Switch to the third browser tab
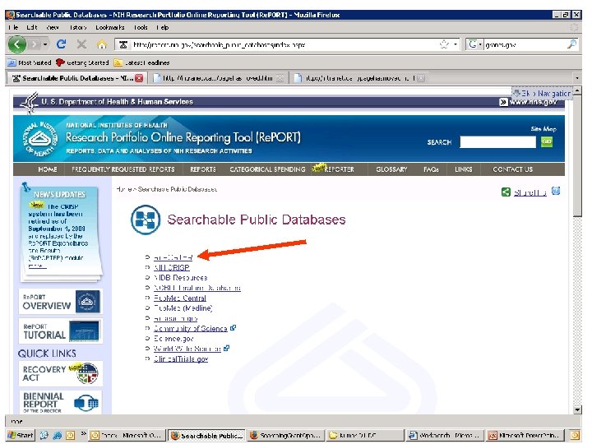The image size is (592, 444). click(x=360, y=78)
